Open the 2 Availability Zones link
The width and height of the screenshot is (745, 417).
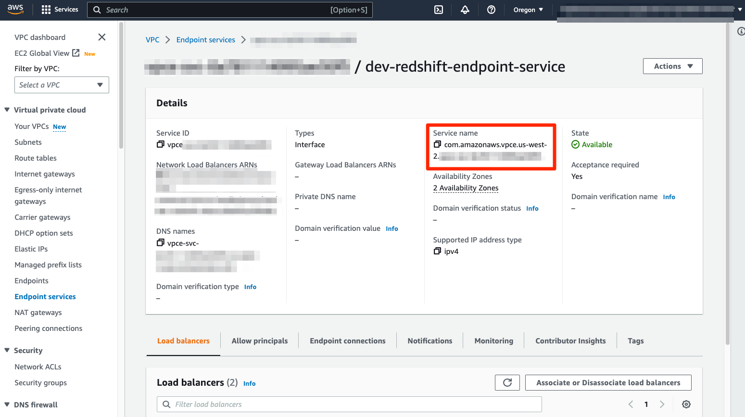click(466, 188)
